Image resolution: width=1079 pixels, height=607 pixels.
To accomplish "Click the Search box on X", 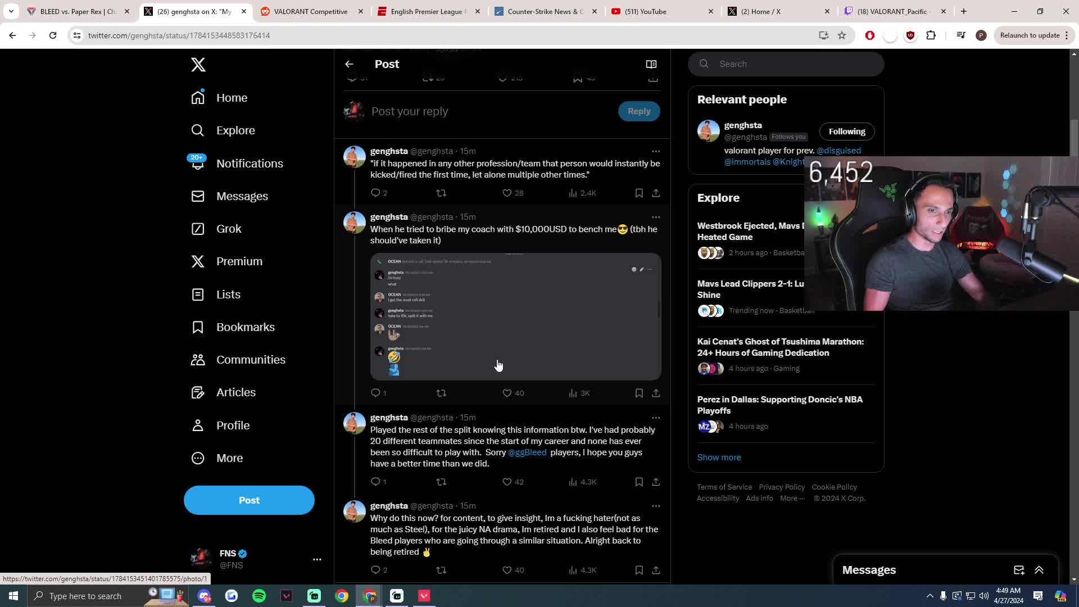I will pyautogui.click(x=786, y=64).
